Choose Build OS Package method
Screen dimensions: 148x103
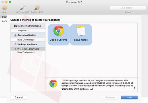[x=28, y=40]
